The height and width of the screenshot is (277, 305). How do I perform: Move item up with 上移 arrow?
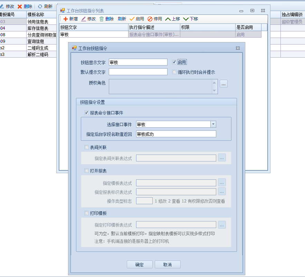click(168, 19)
